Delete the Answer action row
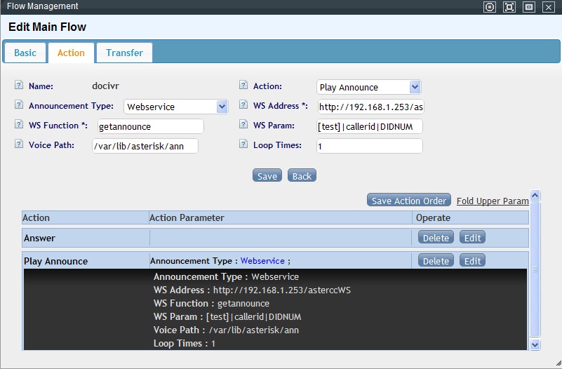The height and width of the screenshot is (369, 562). coord(436,238)
